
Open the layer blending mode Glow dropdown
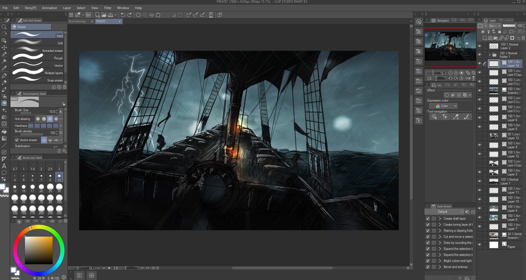coord(494,25)
